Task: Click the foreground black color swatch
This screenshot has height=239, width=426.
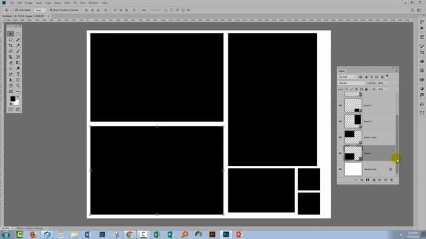Action: coord(13,99)
